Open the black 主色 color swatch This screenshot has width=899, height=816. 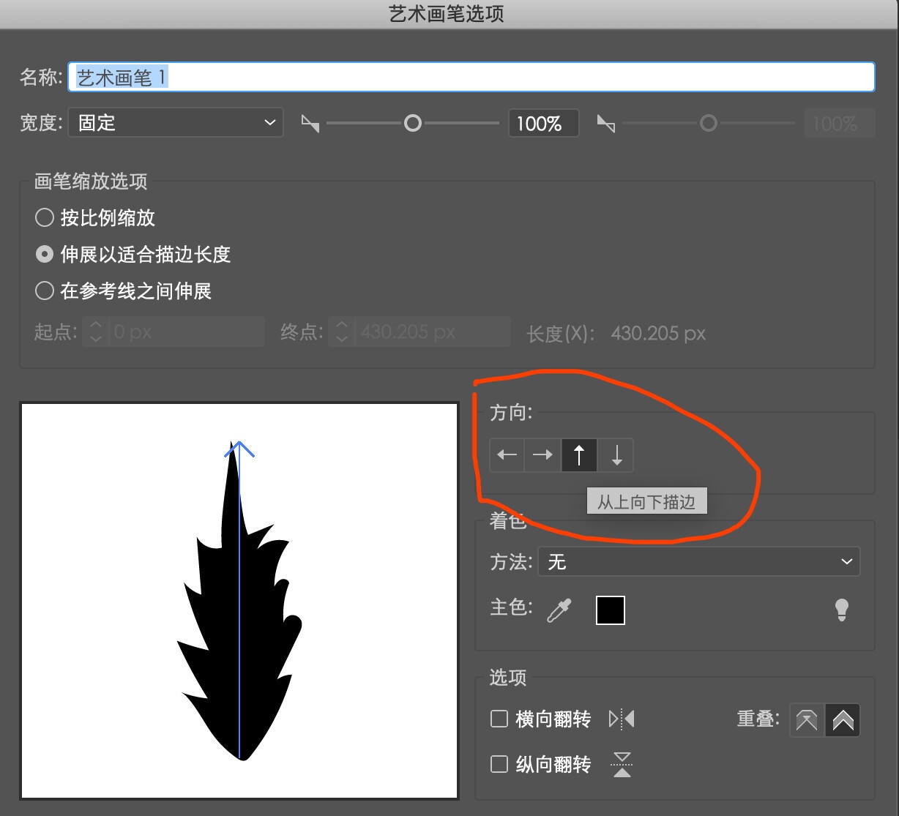coord(610,610)
